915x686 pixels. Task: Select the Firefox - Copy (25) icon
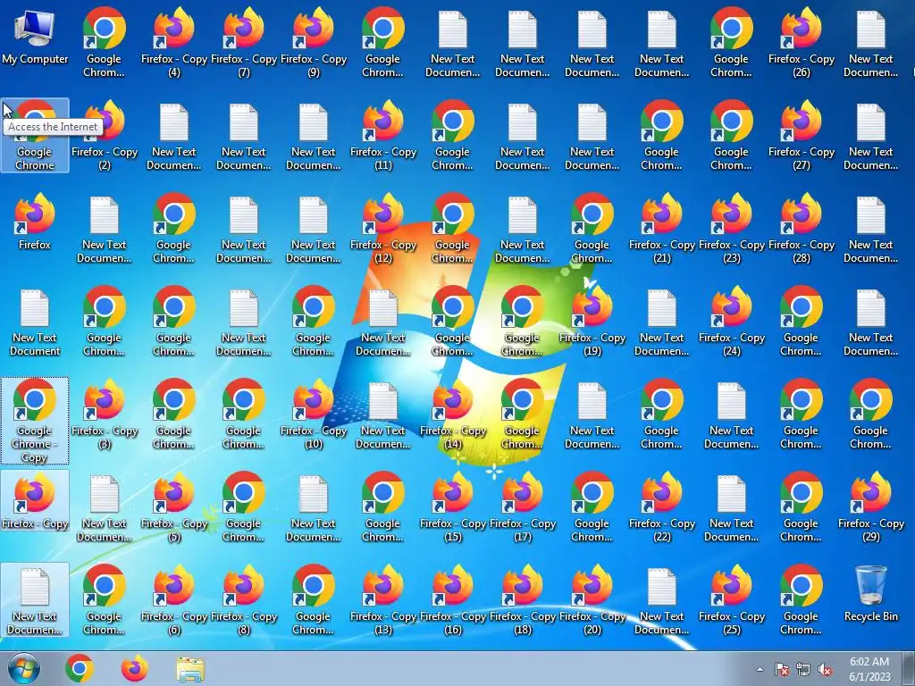[732, 599]
